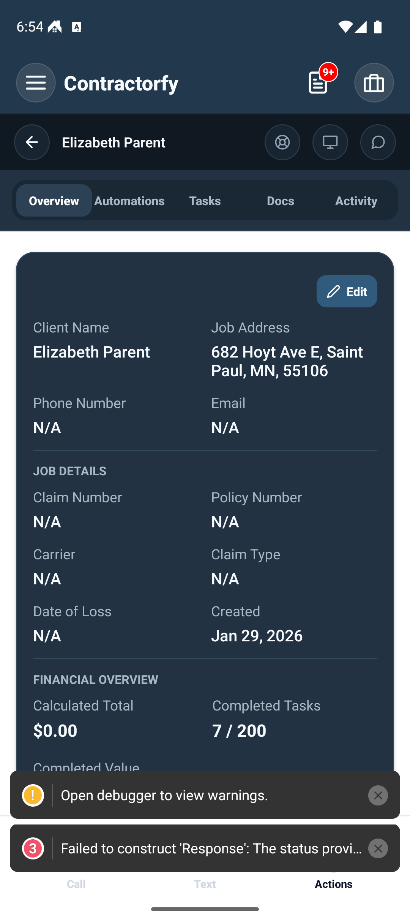
Task: Open the Docs tab
Action: (281, 201)
